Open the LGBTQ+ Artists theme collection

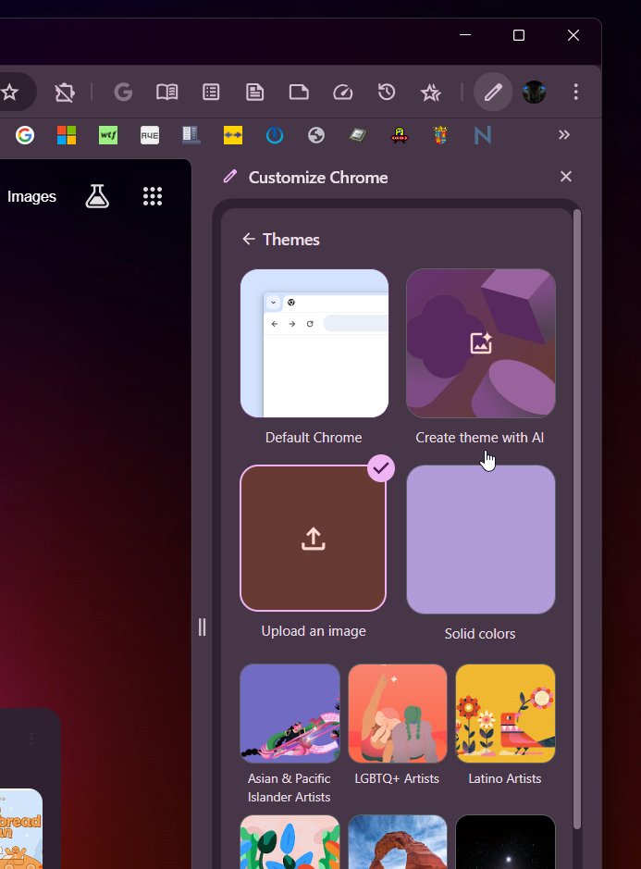click(397, 713)
